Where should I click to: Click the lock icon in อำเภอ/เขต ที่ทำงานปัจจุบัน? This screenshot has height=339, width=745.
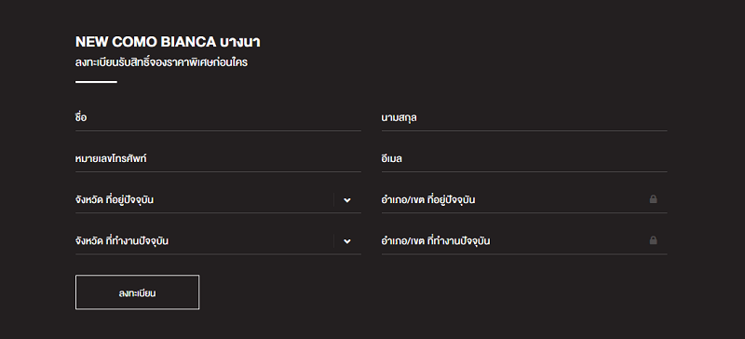(654, 240)
